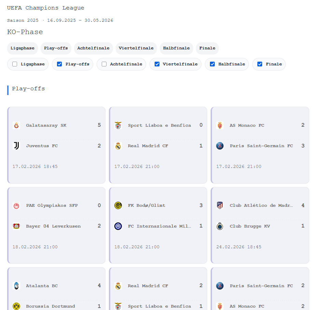Open the Finale tab pill
Image resolution: width=312 pixels, height=310 pixels.
coord(207,48)
